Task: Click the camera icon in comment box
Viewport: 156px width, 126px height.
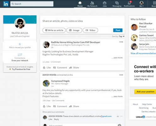Action: pyautogui.click(x=119, y=125)
